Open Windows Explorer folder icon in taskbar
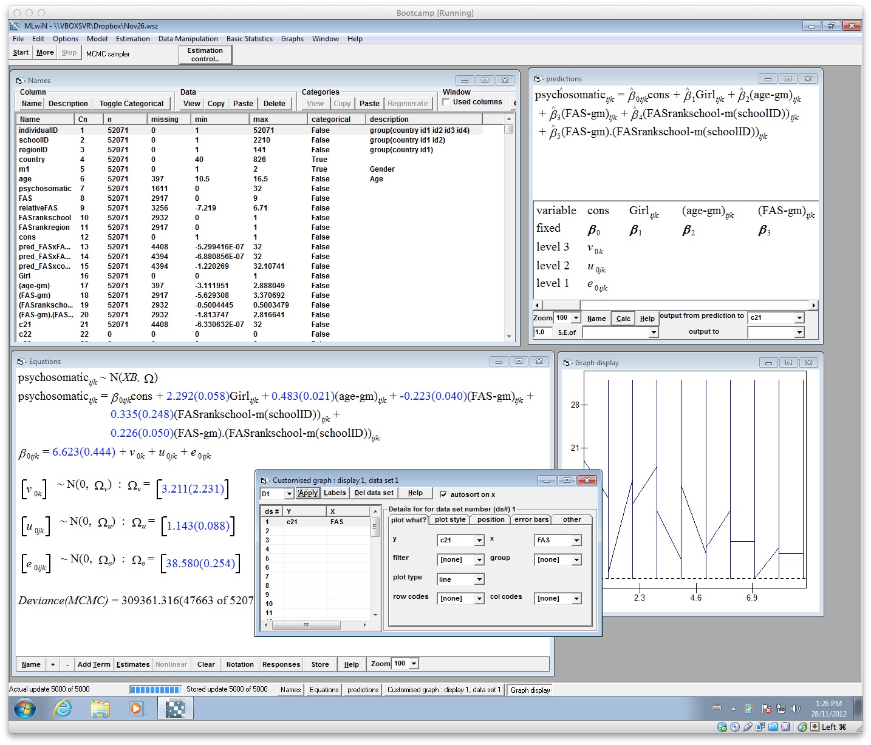 100,708
